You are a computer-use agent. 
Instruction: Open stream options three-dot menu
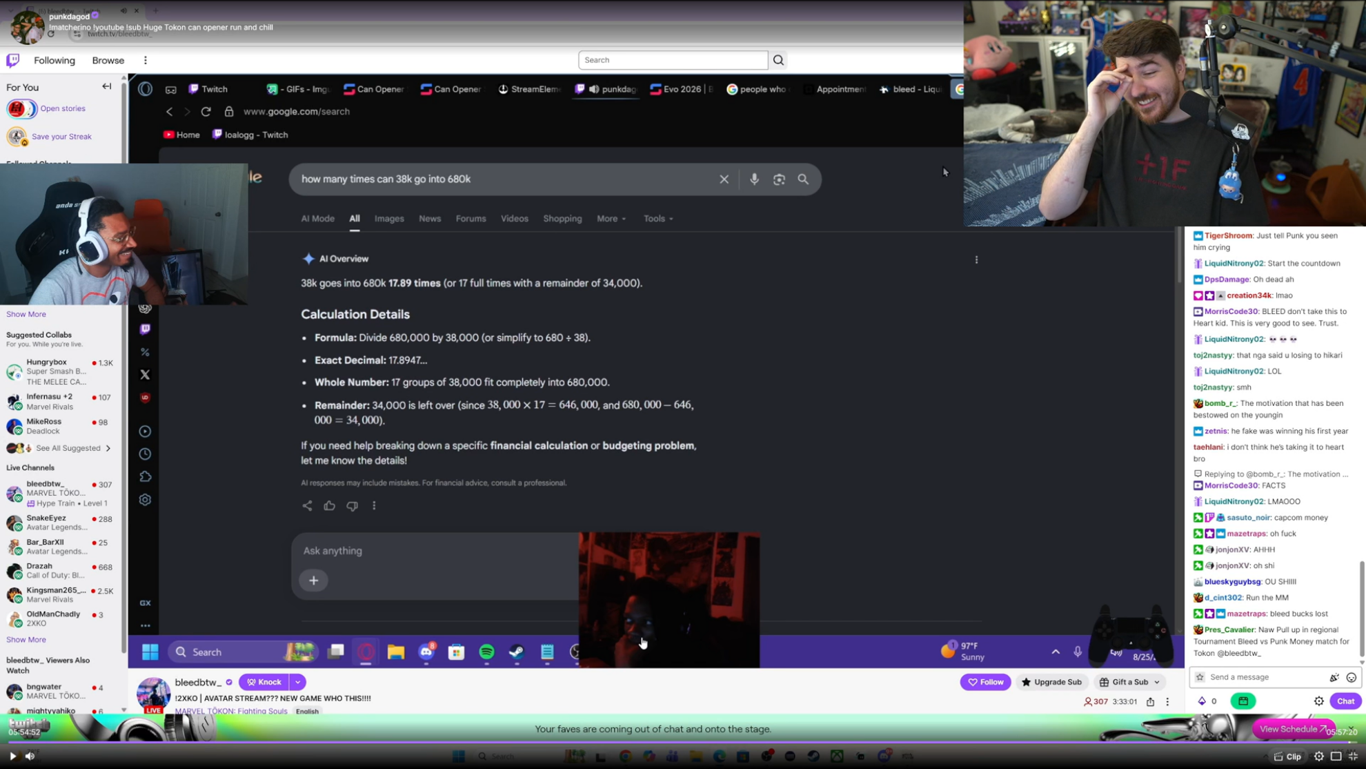click(1167, 702)
